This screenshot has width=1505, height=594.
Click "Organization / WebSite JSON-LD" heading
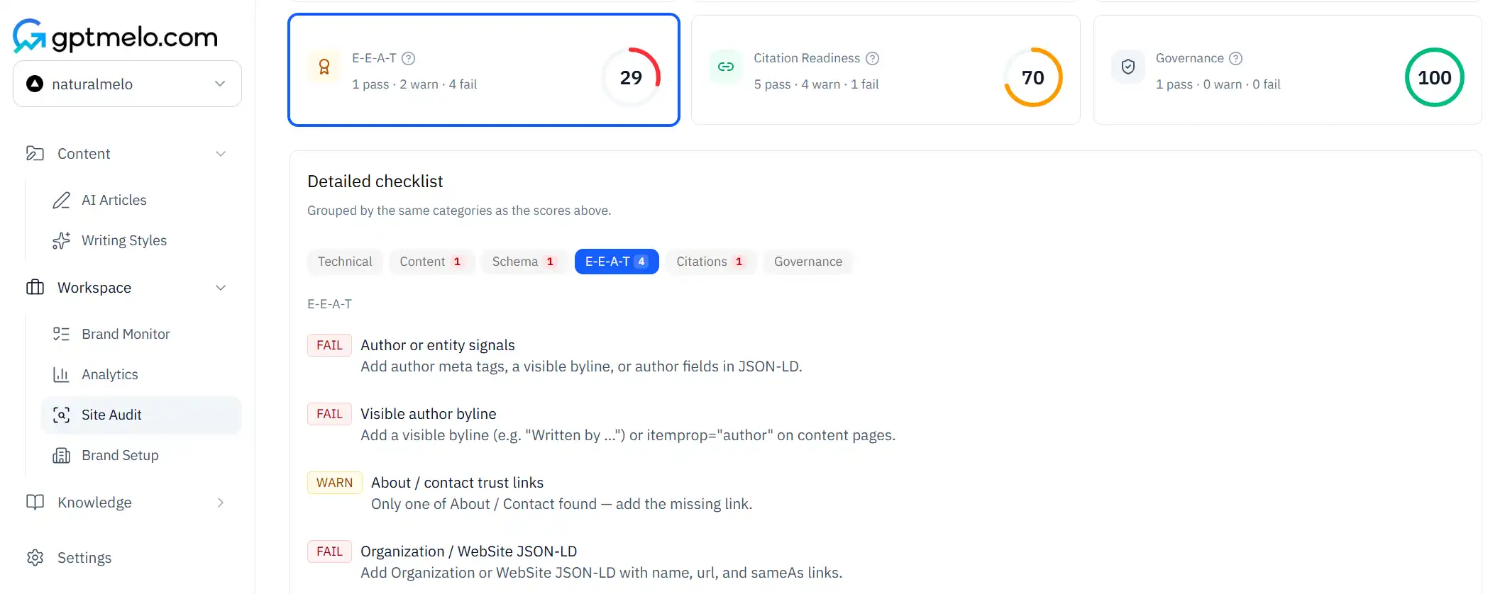point(469,551)
